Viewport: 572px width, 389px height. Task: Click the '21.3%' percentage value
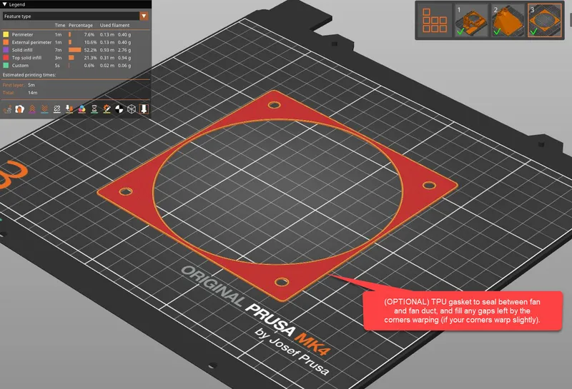tap(91, 58)
